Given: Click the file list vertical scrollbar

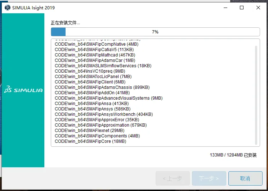Looking at the screenshot, I should 256,95.
